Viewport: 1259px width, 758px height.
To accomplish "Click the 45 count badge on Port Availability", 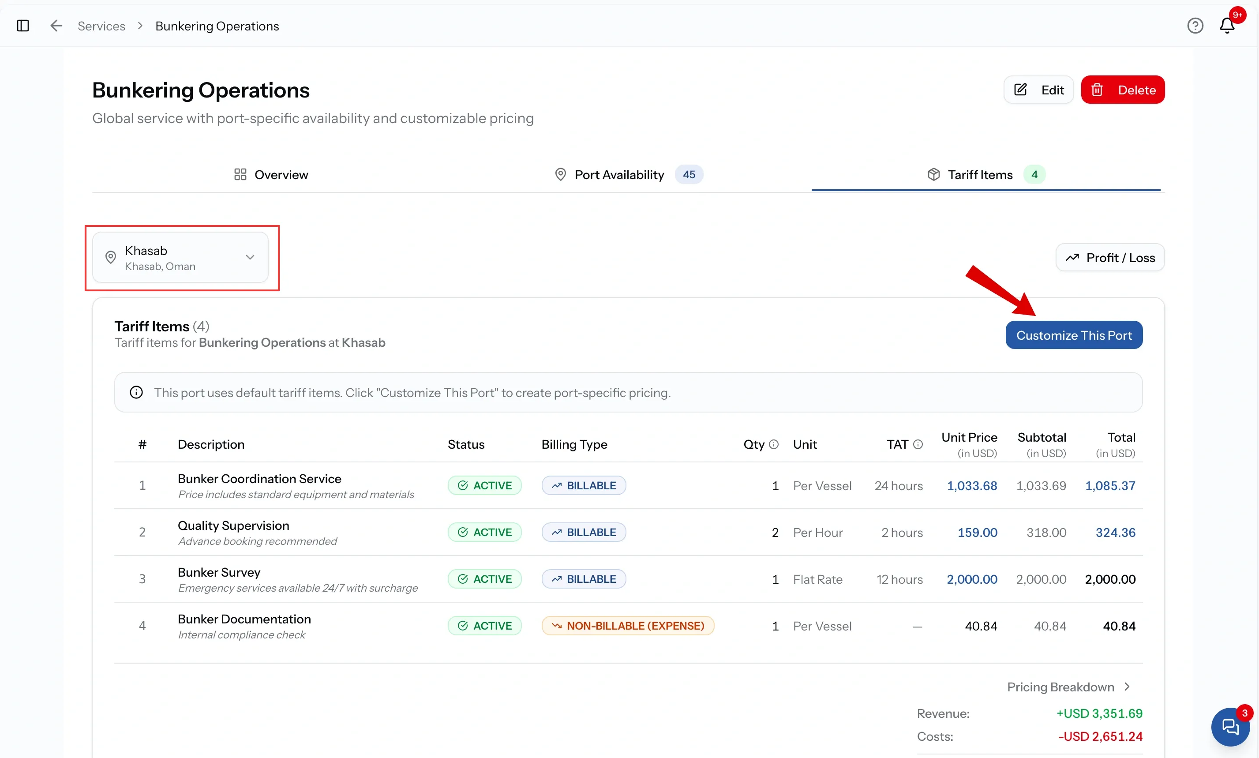I will tap(689, 175).
